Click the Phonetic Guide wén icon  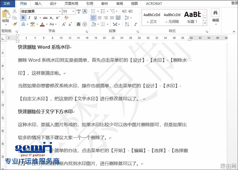78,11
